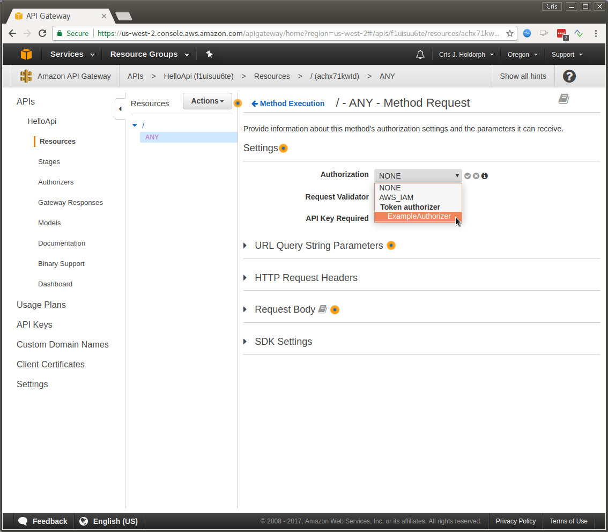Go back to Method Execution link
Viewport: 608px width, 532px height.
(288, 104)
